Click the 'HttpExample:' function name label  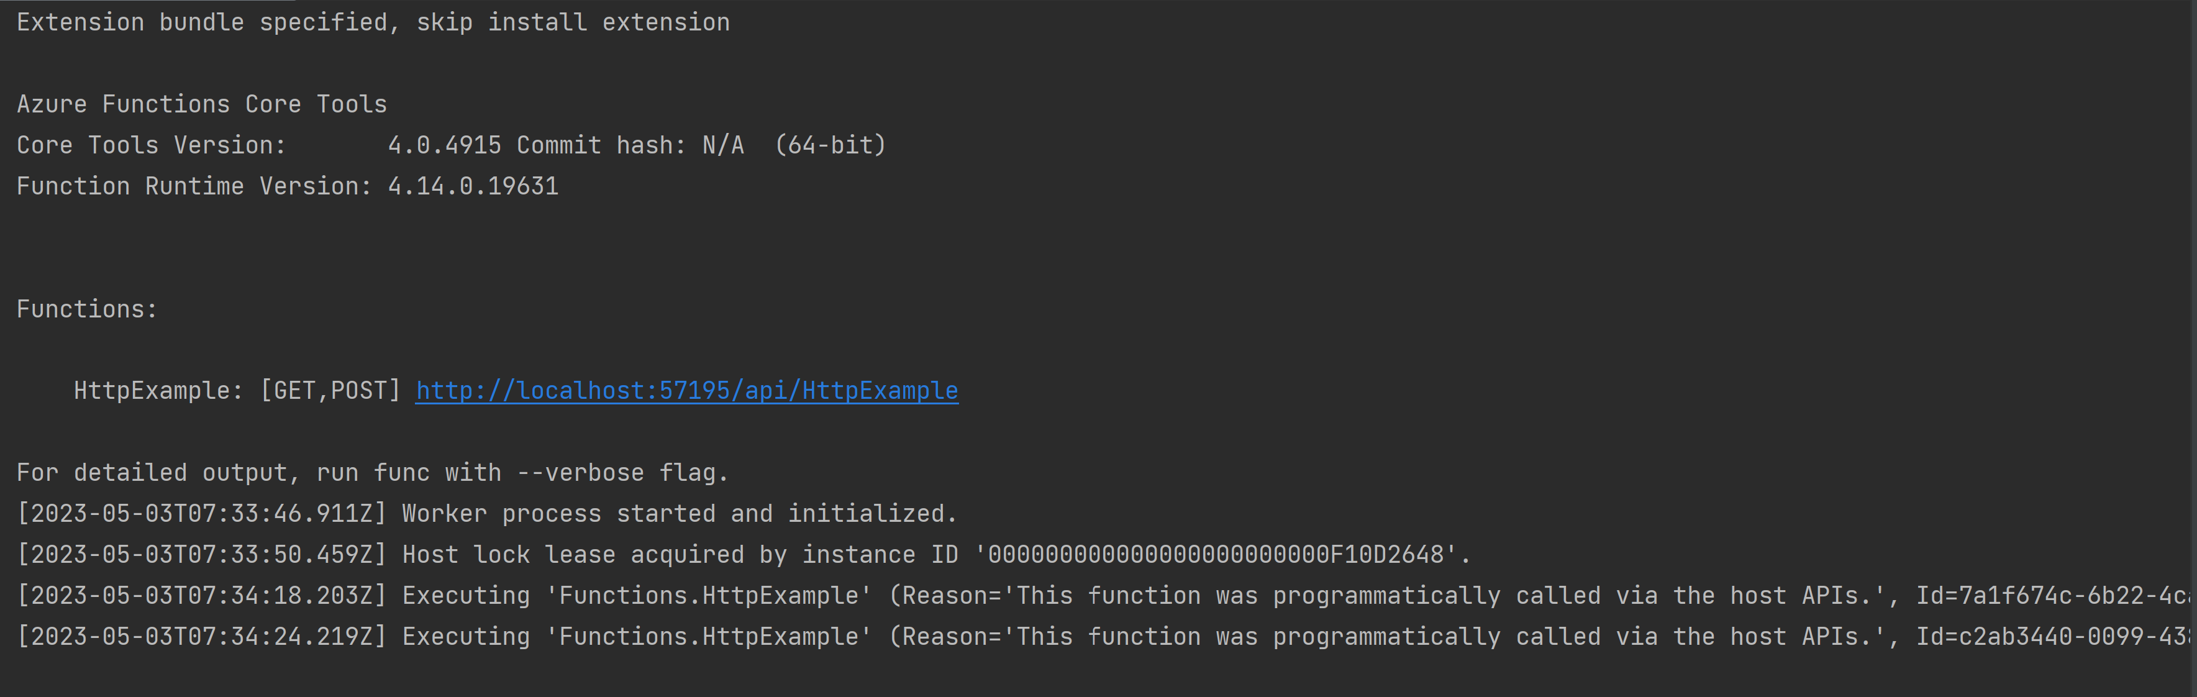point(158,391)
